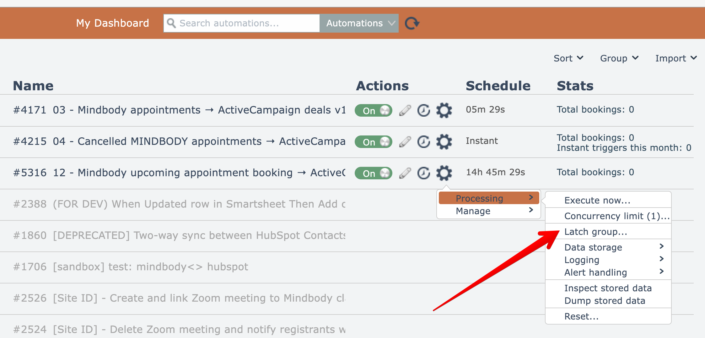Screen dimensions: 705x338
Task: Choose Execute now... menu entry
Action: (x=597, y=200)
